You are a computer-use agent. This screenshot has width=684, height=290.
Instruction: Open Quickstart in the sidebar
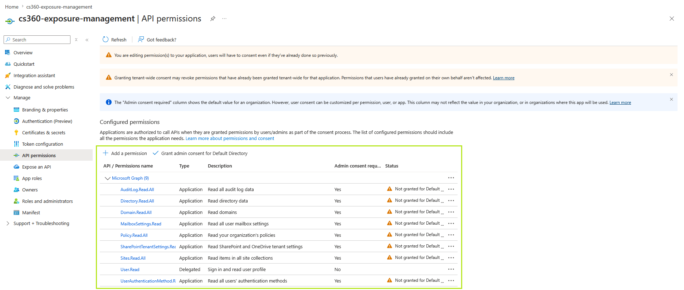(x=24, y=64)
